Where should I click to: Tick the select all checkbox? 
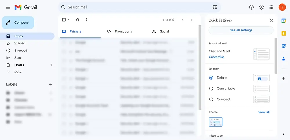pyautogui.click(x=64, y=20)
